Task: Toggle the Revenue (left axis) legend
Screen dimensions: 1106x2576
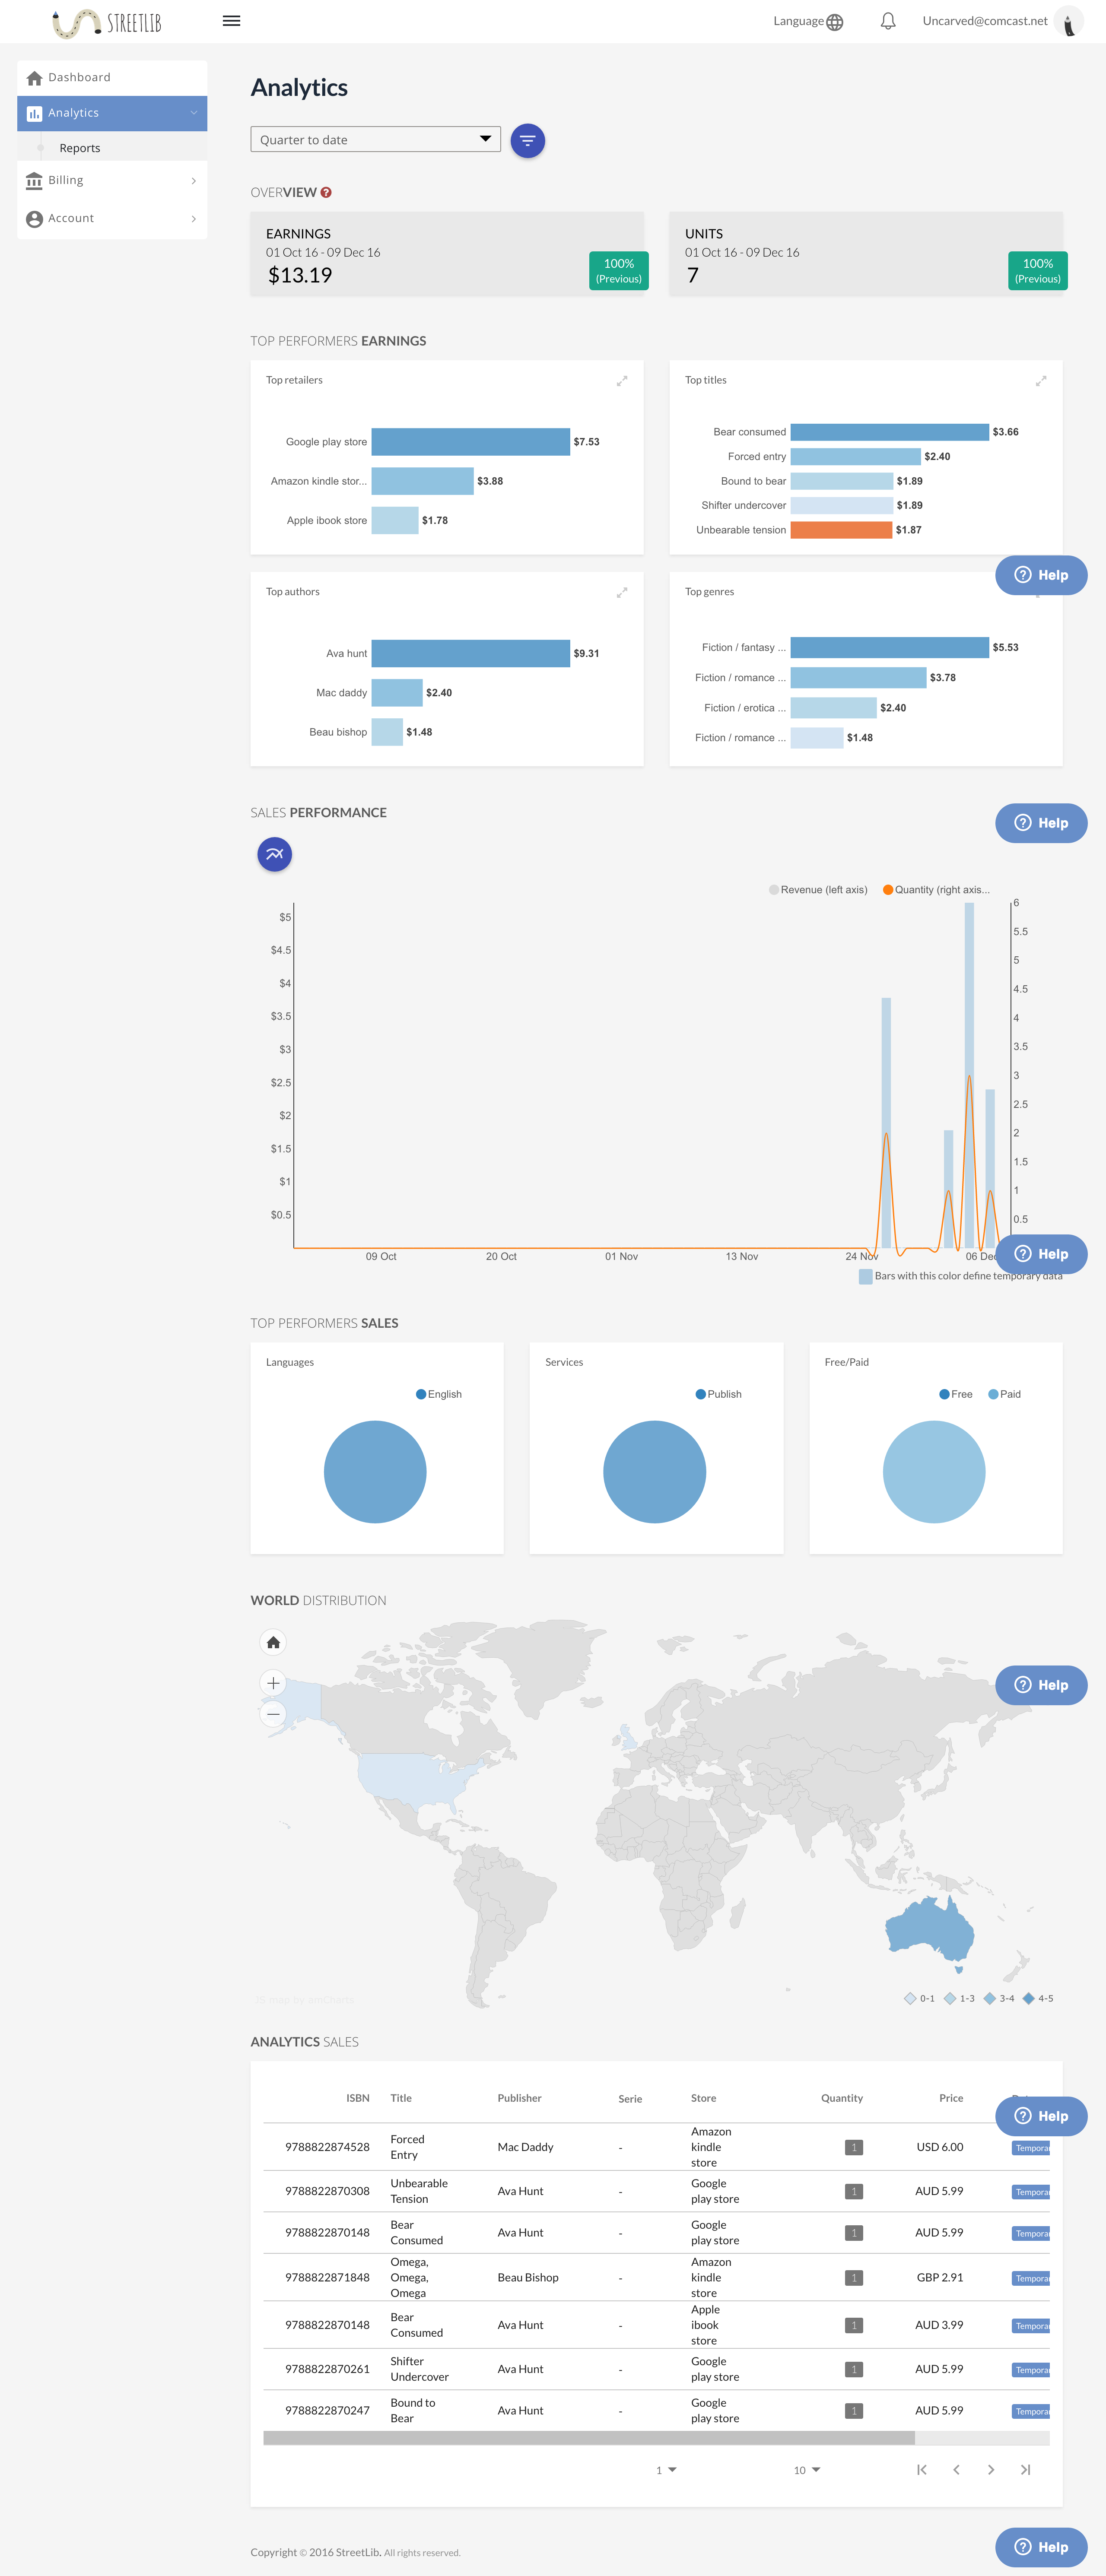Action: click(818, 890)
